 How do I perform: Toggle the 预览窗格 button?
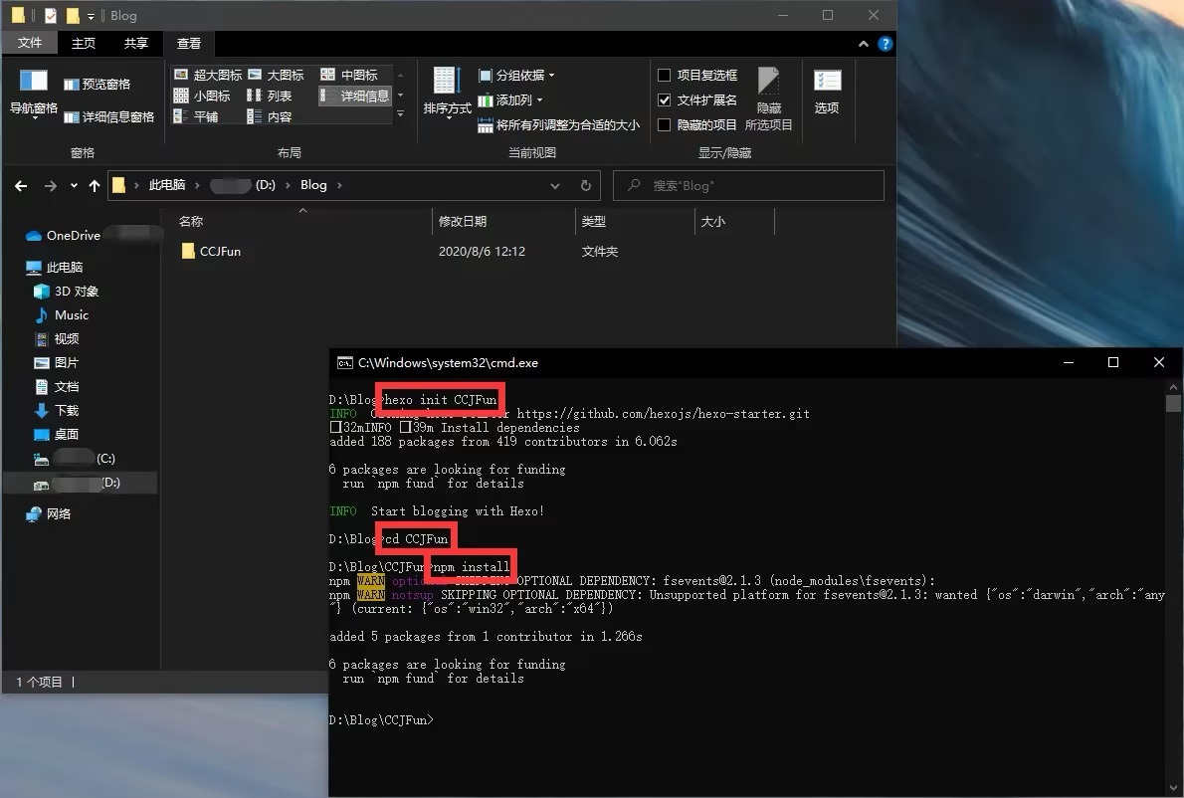tap(98, 85)
